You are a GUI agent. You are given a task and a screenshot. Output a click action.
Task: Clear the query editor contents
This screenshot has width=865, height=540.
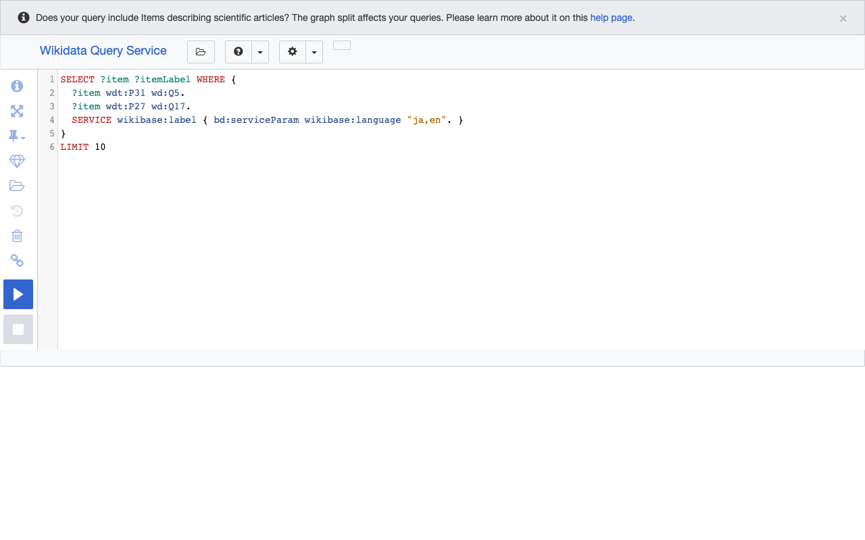pyautogui.click(x=17, y=236)
